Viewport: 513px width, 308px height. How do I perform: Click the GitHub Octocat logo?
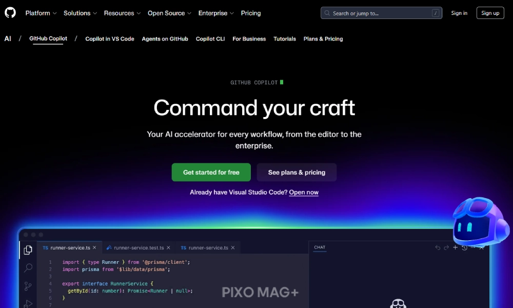click(10, 13)
